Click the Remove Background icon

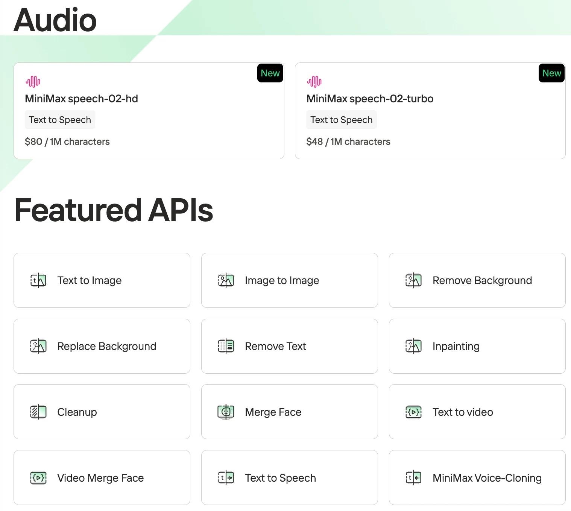tap(413, 280)
